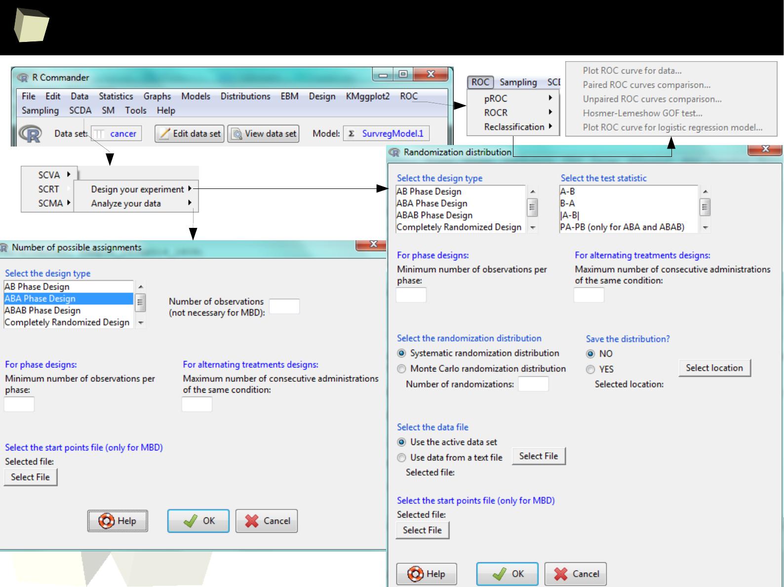Open the EBM menu
The image size is (784, 587).
coord(289,96)
